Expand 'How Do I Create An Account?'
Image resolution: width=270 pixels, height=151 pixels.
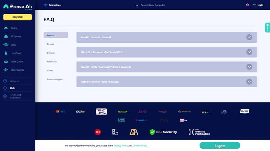(x=249, y=37)
